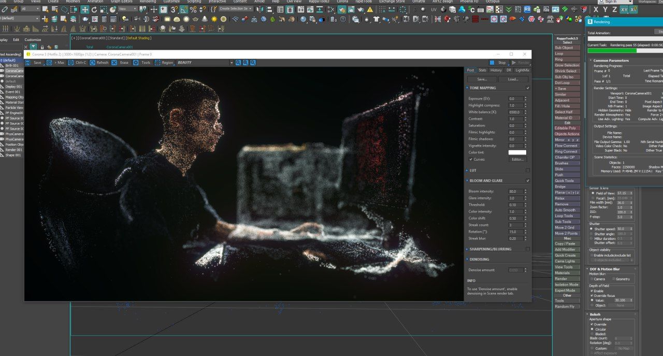Click the Isolation Mode button

(567, 284)
